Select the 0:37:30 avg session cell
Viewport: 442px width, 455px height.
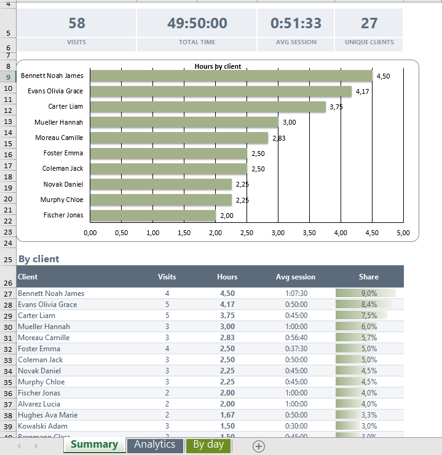click(296, 349)
